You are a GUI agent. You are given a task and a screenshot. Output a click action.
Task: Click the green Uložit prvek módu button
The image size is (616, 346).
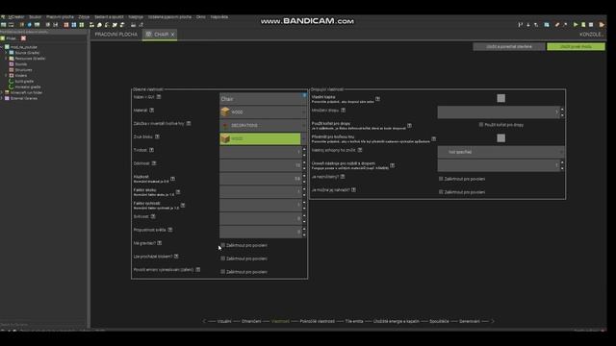pyautogui.click(x=576, y=46)
